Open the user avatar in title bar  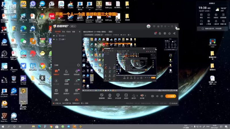click(x=148, y=26)
